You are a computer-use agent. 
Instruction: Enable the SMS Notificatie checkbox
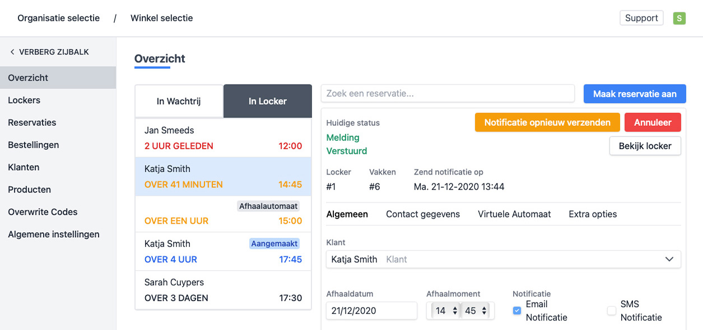coord(612,311)
